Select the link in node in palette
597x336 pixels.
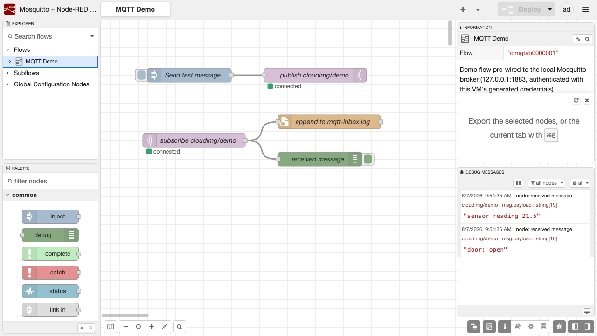coord(50,310)
